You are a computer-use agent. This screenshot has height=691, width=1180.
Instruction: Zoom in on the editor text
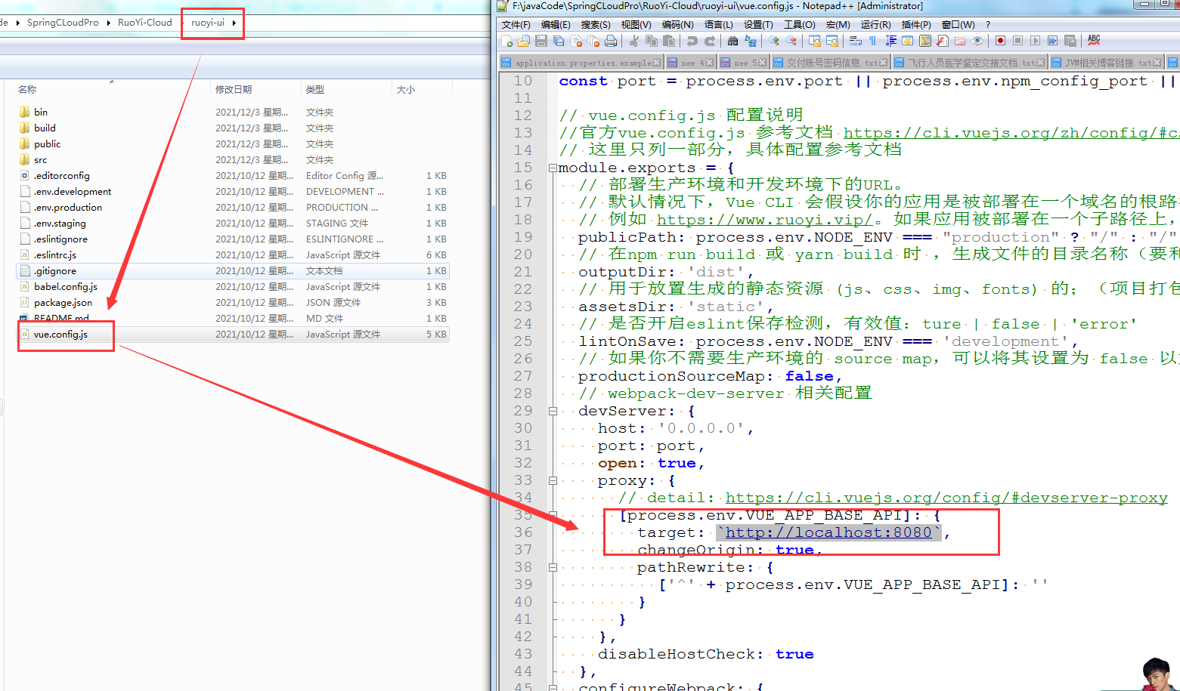pos(775,41)
